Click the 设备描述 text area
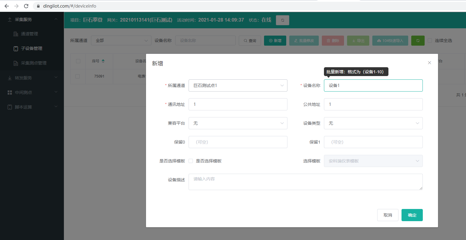The width and height of the screenshot is (466, 240). click(305, 182)
